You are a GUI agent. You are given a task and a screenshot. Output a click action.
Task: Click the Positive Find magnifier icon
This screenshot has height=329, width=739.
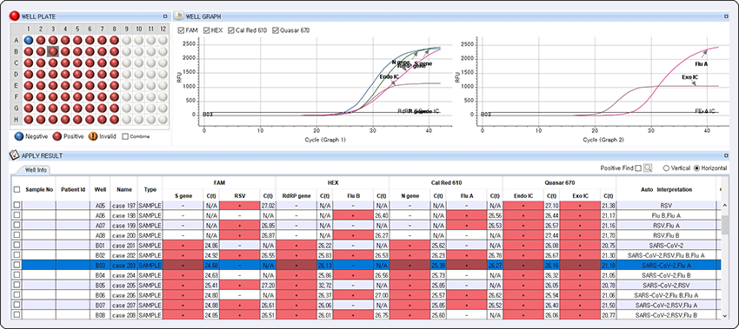tap(648, 168)
